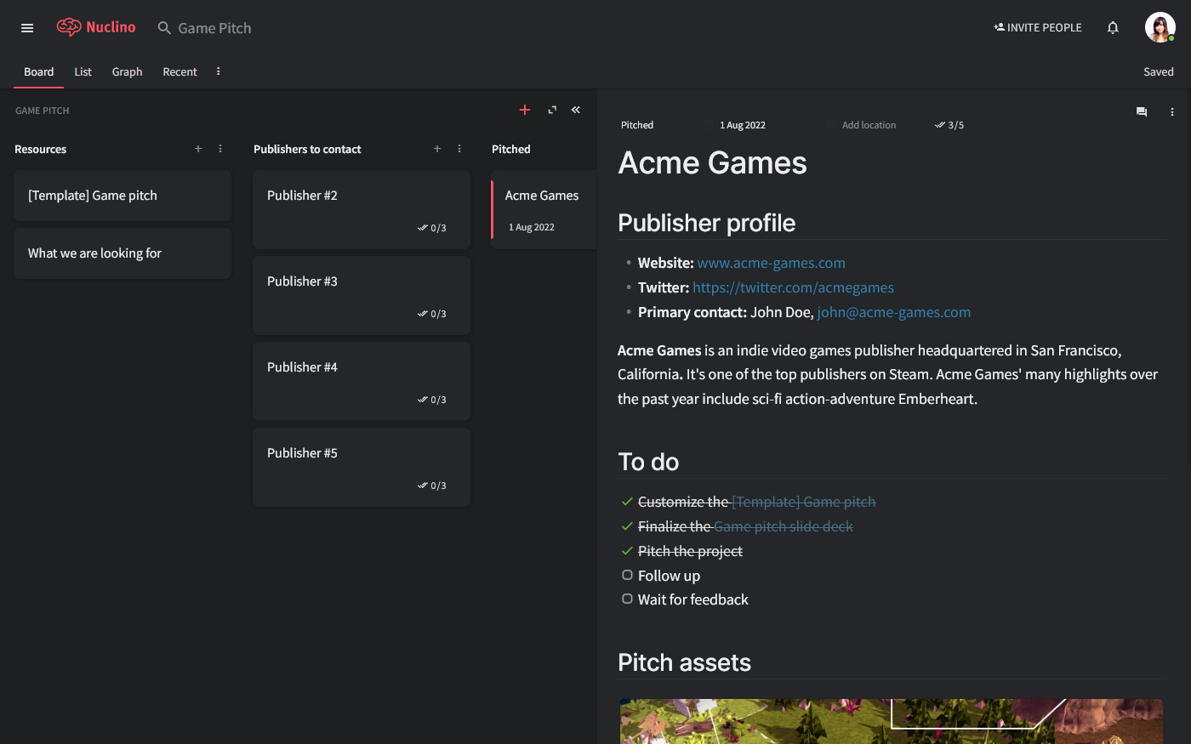Uncheck the Pitch the project task
This screenshot has height=744, width=1191.
pos(627,551)
